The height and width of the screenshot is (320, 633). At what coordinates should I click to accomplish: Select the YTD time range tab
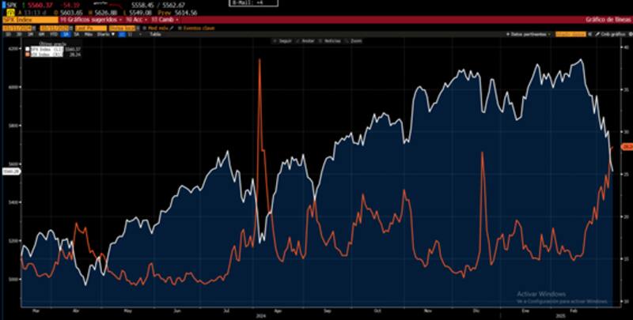(x=55, y=34)
